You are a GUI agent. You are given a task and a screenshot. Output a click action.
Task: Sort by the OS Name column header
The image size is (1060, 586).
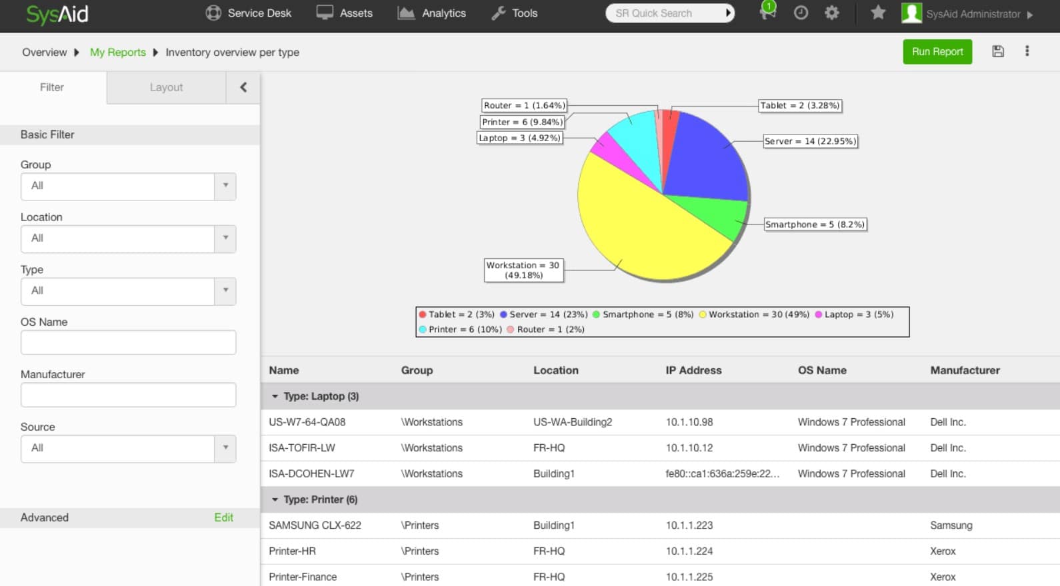tap(822, 370)
